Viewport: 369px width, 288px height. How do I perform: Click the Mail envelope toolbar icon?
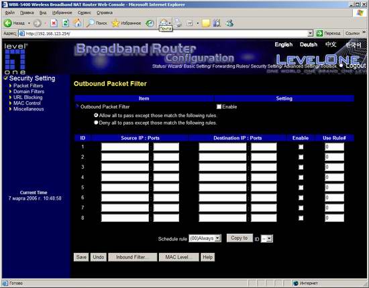click(x=163, y=22)
